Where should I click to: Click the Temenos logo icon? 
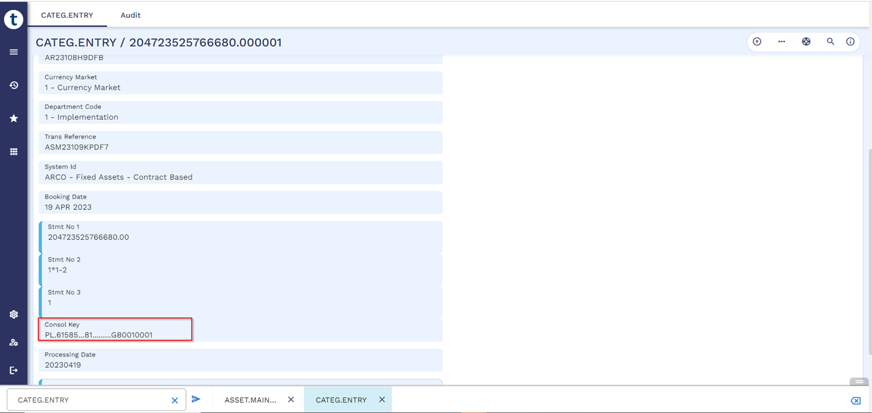13,18
